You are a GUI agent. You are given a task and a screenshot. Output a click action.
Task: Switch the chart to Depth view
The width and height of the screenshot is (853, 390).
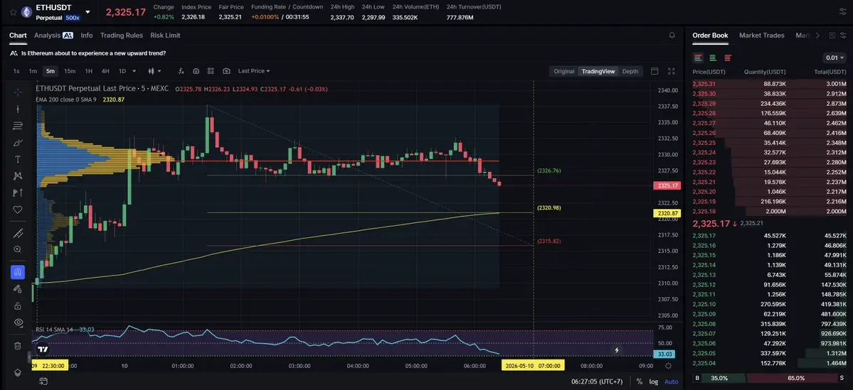click(x=630, y=71)
